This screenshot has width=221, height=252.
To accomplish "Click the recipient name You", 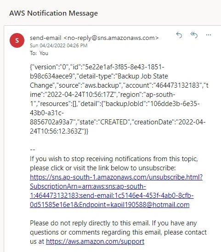I will click(44, 53).
